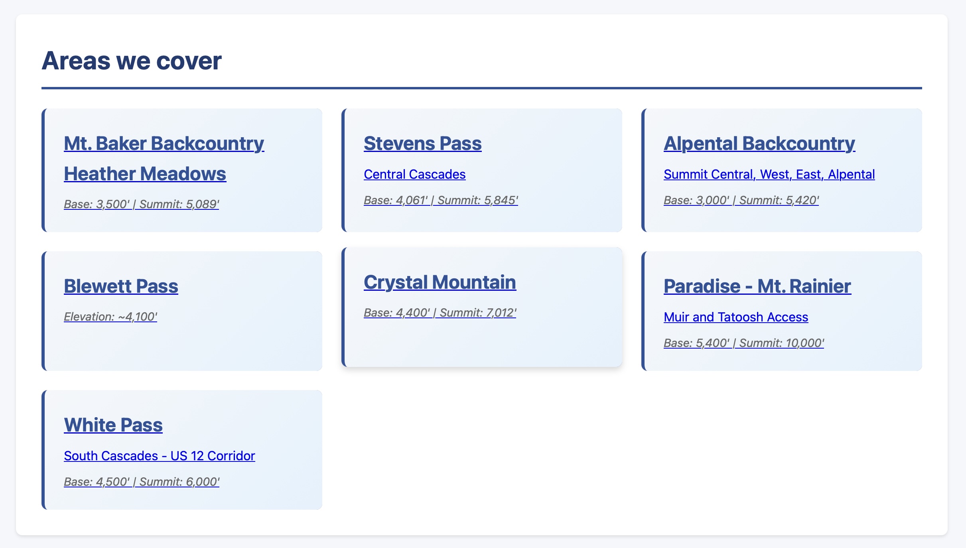Open the Paradise - Mt. Rainier link

[x=757, y=286]
